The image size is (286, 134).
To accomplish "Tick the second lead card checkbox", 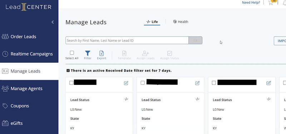I will (x=143, y=83).
